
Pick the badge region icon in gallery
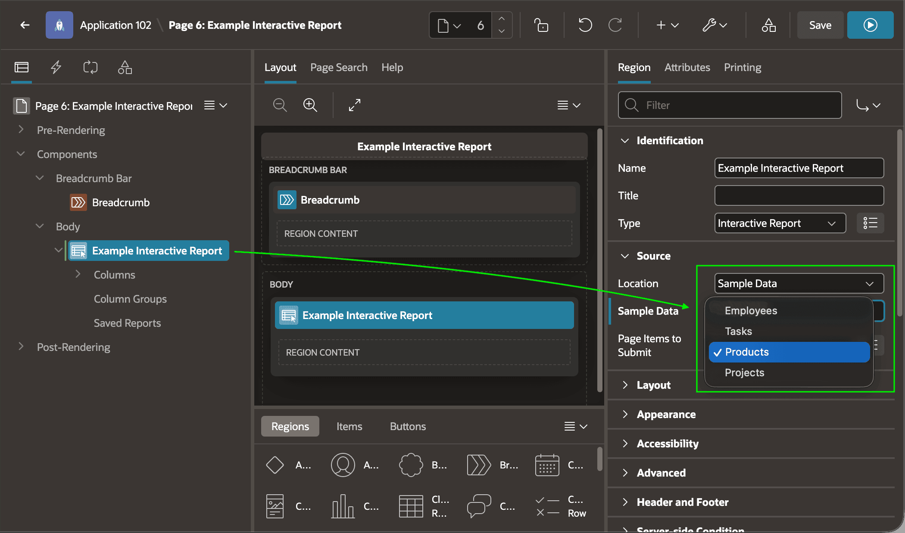coord(411,465)
